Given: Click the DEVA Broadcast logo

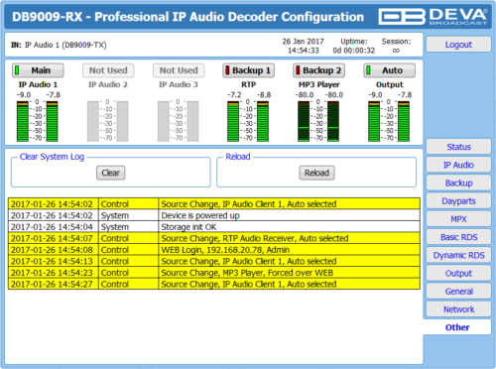Looking at the screenshot, I should coord(434,17).
